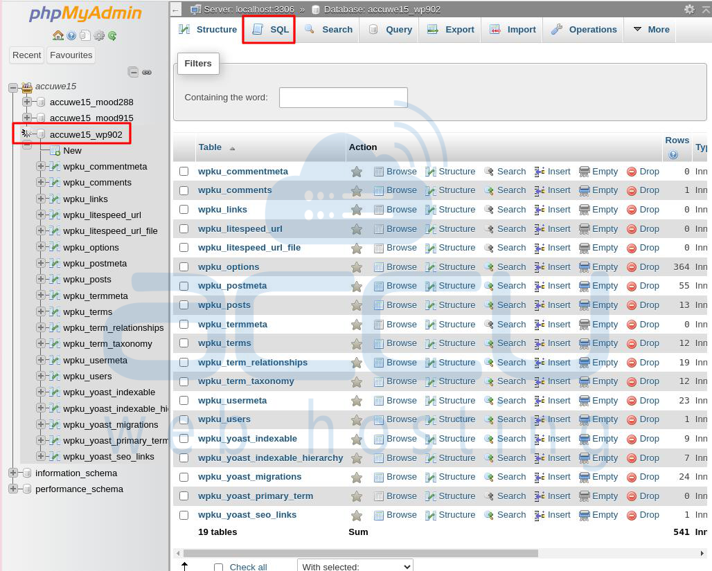
Task: Click the Insert icon for wpku_terms
Action: pyautogui.click(x=540, y=343)
